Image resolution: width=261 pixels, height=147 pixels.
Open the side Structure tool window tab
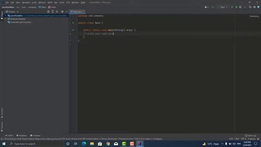tap(2, 113)
